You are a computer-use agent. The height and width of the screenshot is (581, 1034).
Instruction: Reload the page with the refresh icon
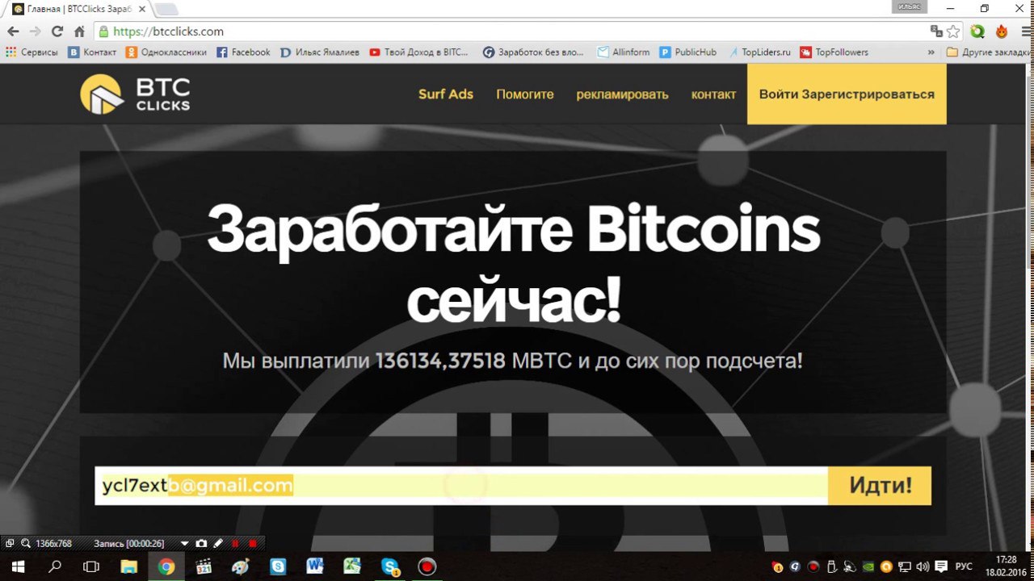point(57,31)
